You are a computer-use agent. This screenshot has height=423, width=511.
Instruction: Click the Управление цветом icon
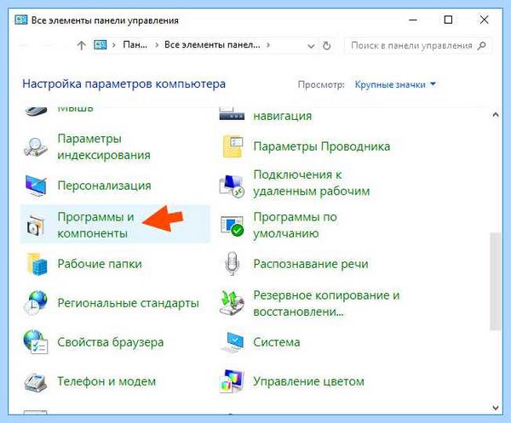(x=232, y=381)
